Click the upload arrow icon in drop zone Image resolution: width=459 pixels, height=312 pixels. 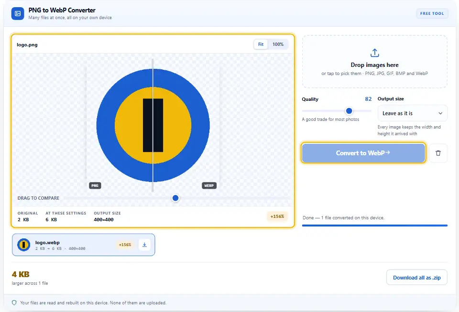pos(374,53)
